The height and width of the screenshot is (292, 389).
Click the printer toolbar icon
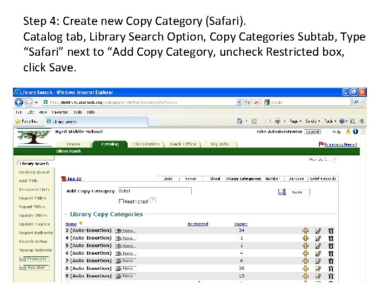click(x=278, y=122)
